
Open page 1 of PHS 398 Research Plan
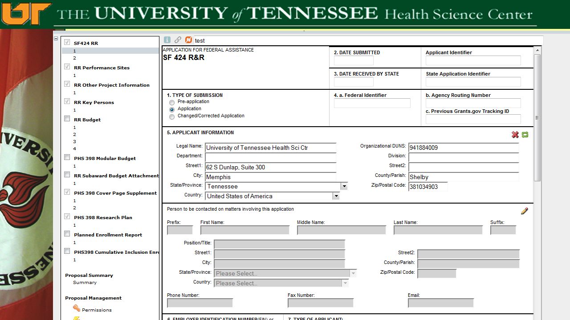click(x=75, y=225)
